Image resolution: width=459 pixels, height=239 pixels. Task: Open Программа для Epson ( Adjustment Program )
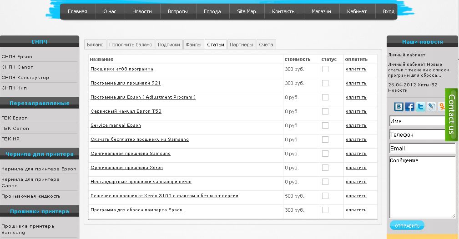pos(143,97)
